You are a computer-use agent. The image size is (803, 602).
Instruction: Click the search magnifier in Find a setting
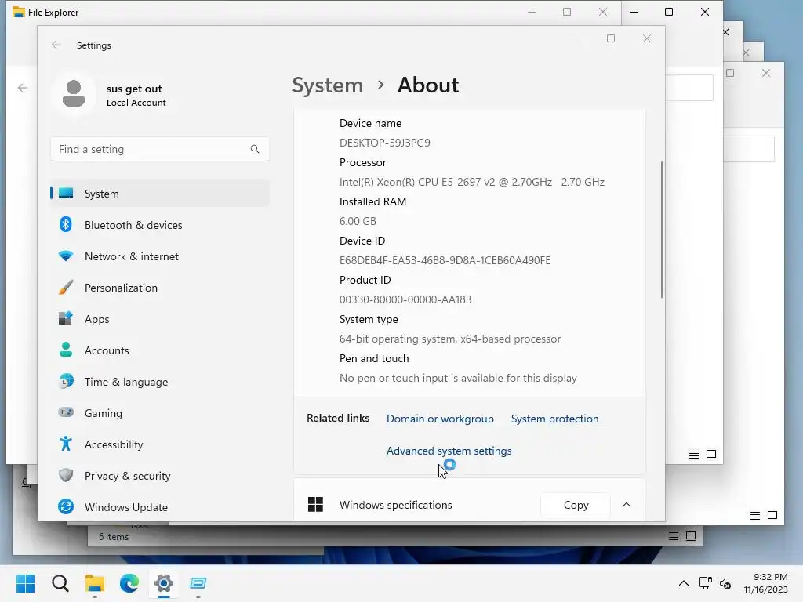(255, 149)
